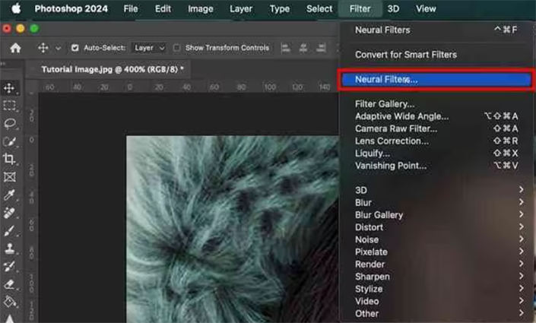
Task: Expand the Sharpen submenu
Action: point(436,276)
